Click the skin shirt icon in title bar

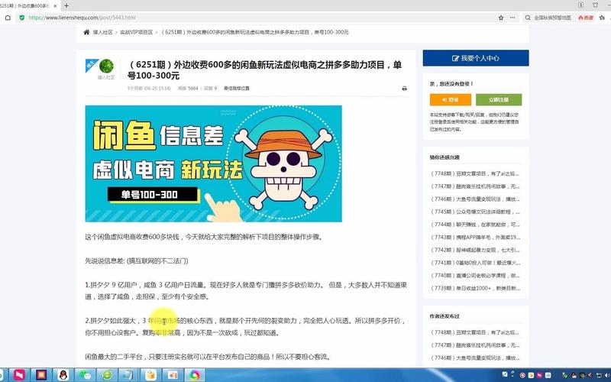pyautogui.click(x=595, y=5)
